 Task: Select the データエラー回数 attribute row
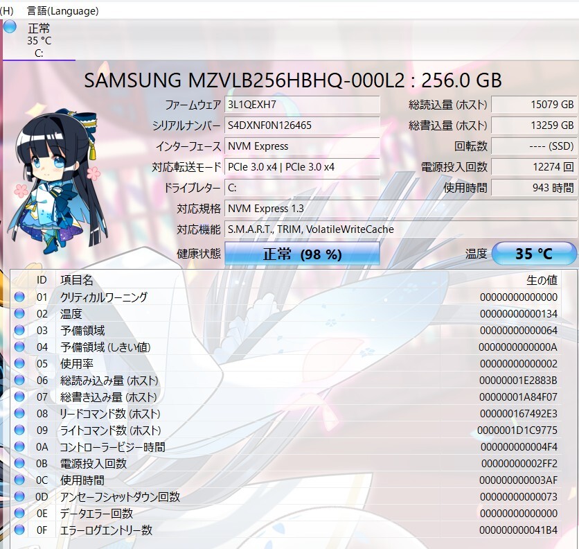(286, 513)
